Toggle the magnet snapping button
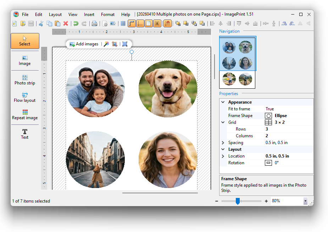The image size is (328, 232). [x=168, y=24]
